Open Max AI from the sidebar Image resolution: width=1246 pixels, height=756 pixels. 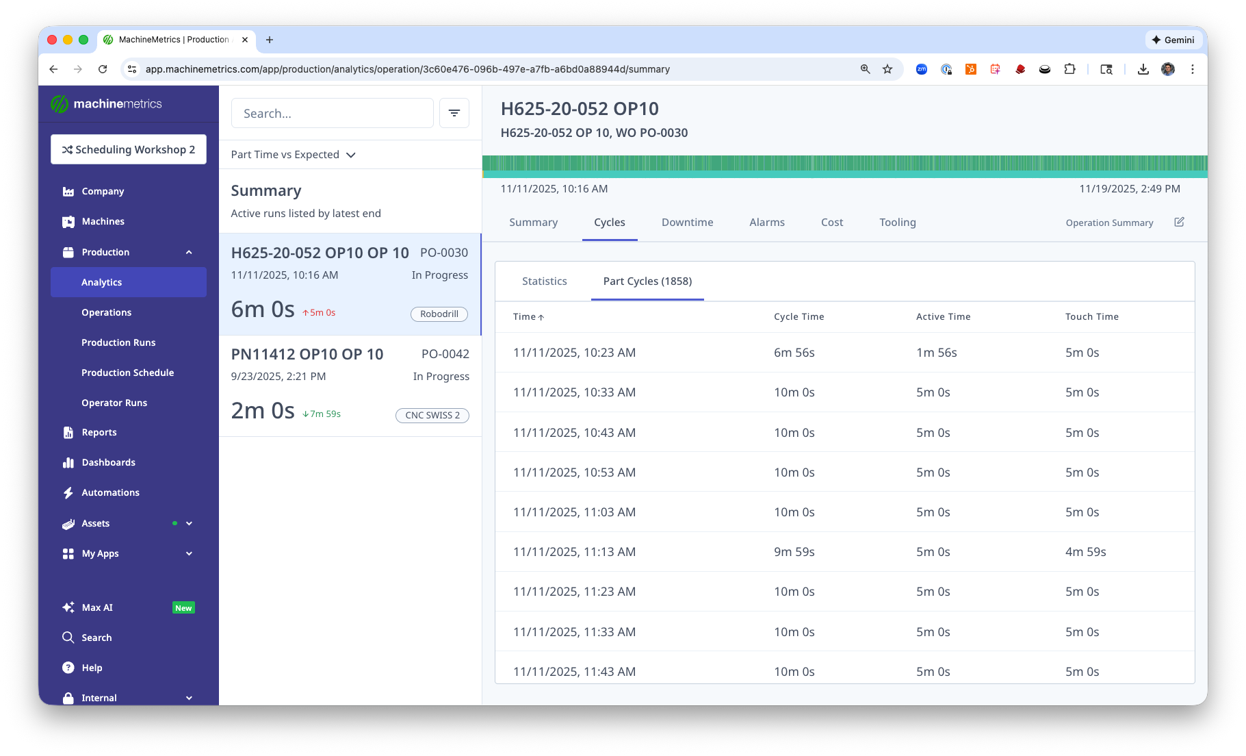(97, 607)
